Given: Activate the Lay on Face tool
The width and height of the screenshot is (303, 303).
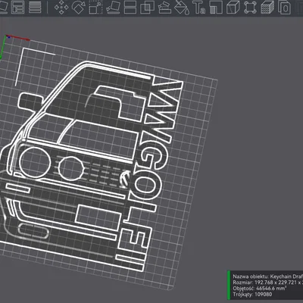Looking at the screenshot, I should 113,7.
